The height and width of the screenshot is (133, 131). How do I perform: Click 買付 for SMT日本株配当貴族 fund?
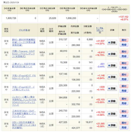click(124, 111)
